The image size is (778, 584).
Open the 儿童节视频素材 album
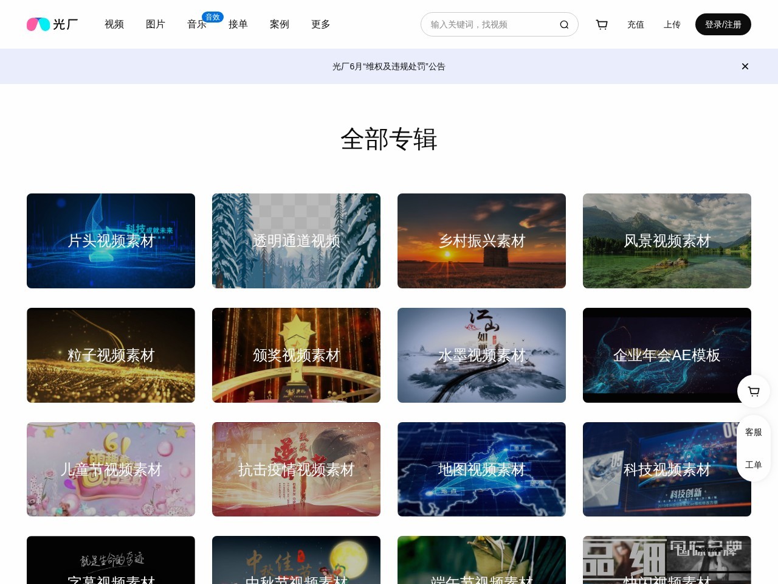pyautogui.click(x=111, y=470)
